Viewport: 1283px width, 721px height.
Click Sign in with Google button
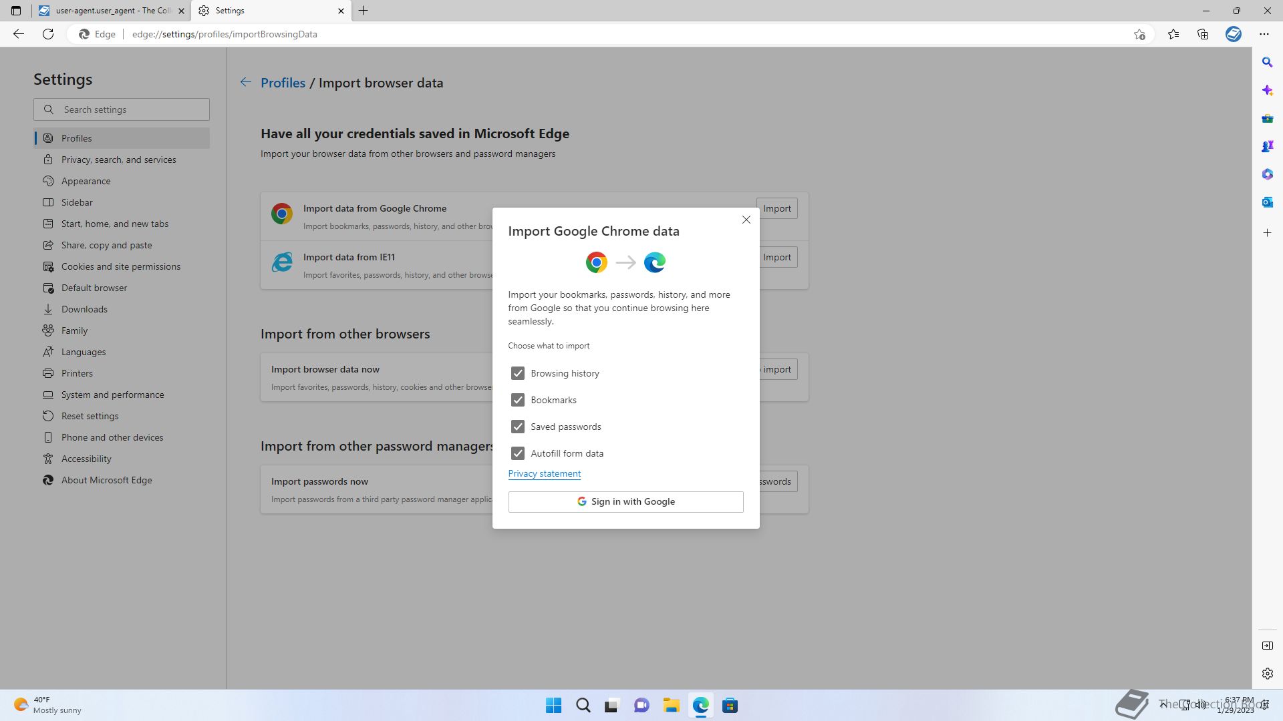[625, 502]
